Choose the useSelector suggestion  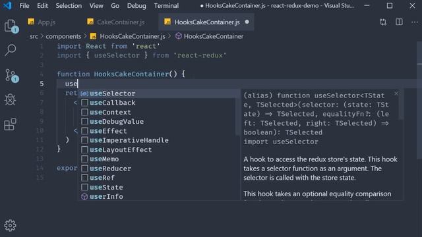pyautogui.click(x=159, y=93)
